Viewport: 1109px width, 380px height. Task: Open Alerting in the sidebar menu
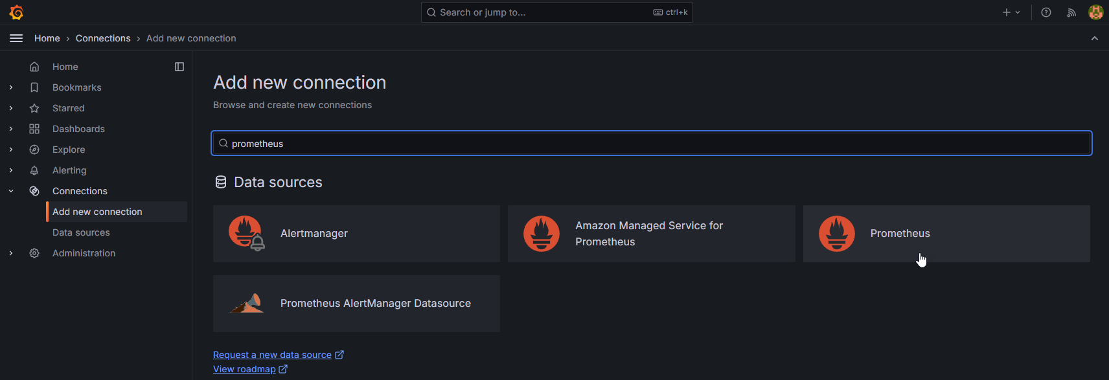point(69,170)
